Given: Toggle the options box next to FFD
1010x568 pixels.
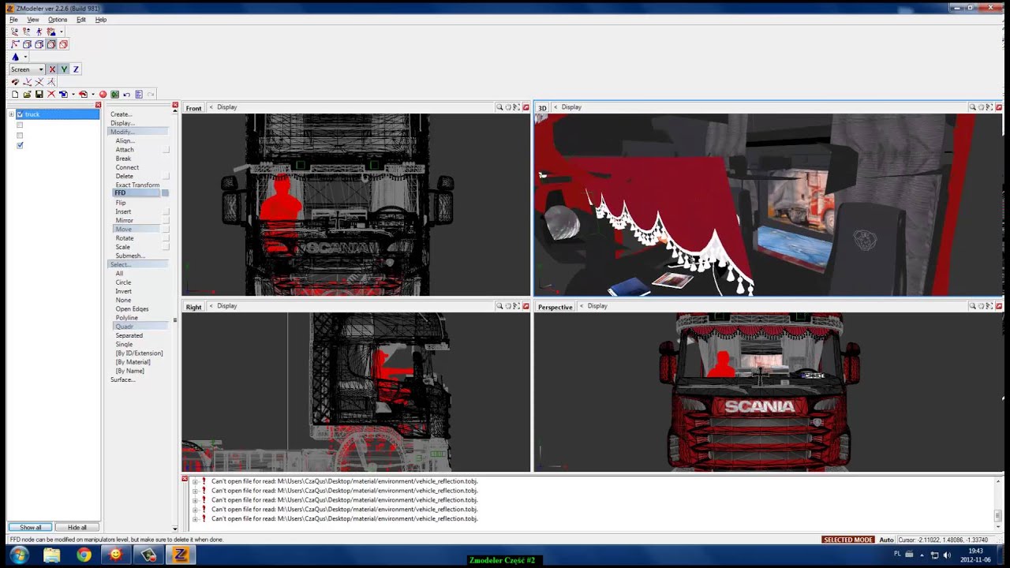Looking at the screenshot, I should point(165,193).
